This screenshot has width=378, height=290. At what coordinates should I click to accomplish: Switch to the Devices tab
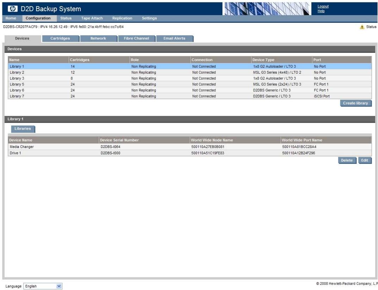22,38
